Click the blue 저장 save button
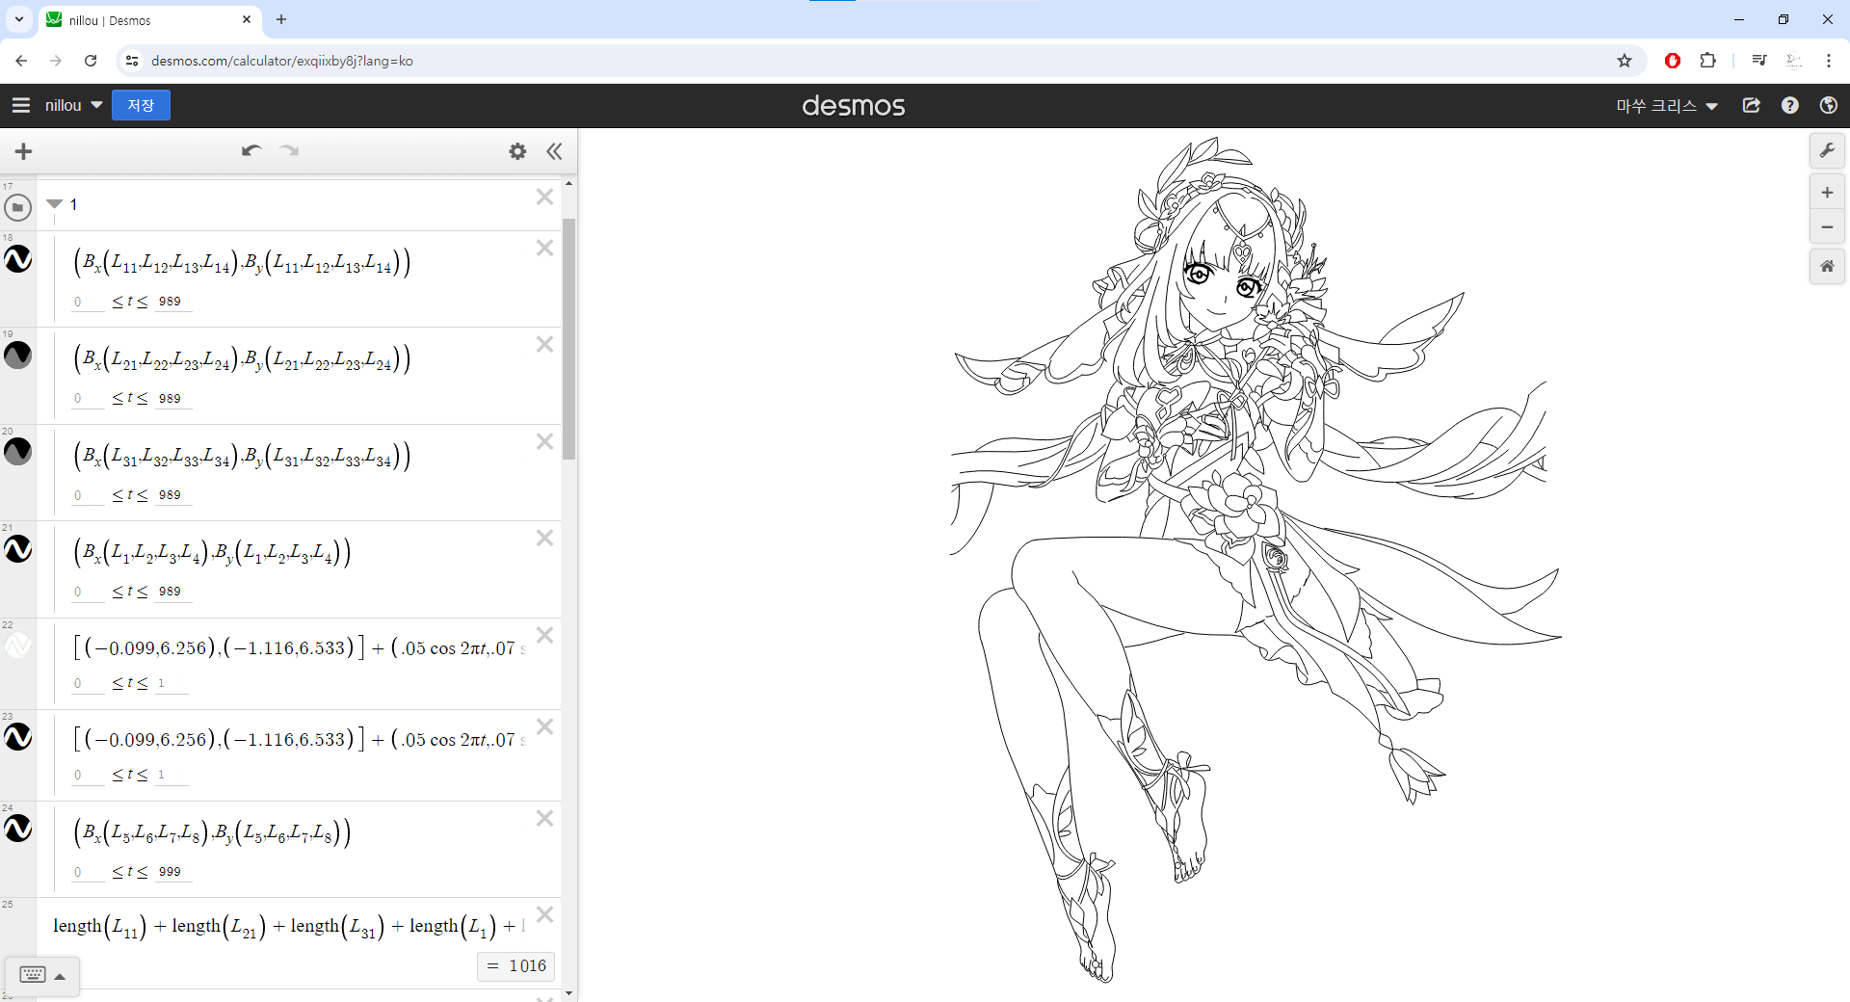The height and width of the screenshot is (1002, 1850). click(141, 105)
